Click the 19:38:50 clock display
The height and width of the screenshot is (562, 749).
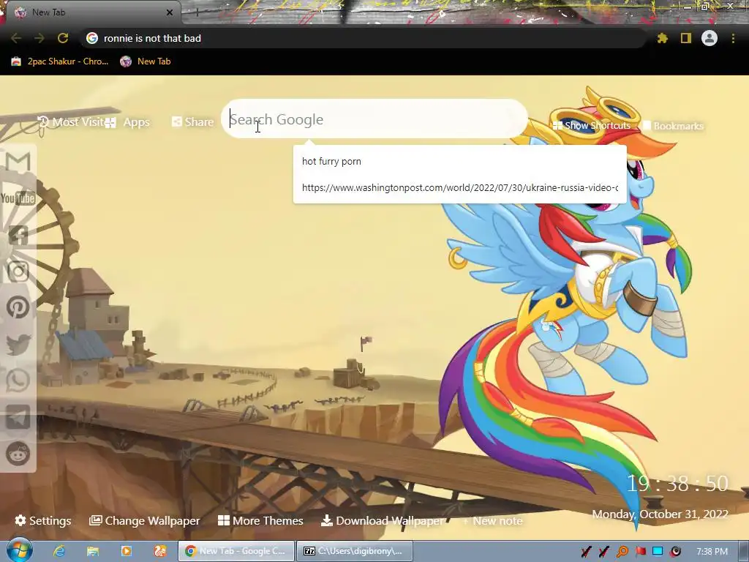tap(677, 484)
